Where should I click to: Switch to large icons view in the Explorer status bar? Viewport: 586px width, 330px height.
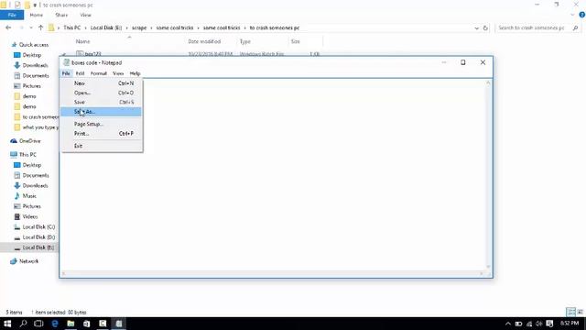[x=580, y=312]
